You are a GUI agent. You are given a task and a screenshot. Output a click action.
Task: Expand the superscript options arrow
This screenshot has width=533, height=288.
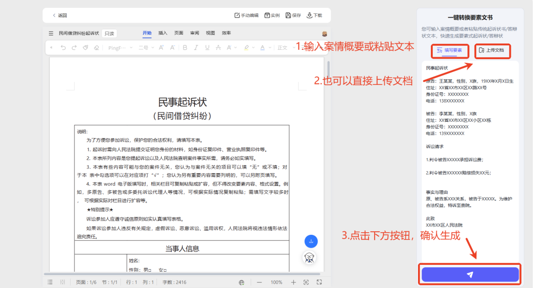(x=235, y=48)
